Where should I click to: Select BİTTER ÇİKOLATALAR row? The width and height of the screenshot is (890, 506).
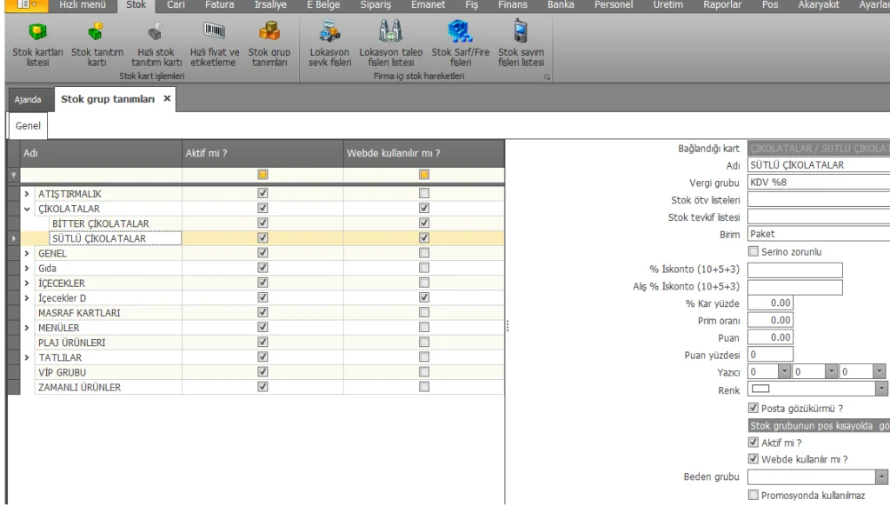101,223
